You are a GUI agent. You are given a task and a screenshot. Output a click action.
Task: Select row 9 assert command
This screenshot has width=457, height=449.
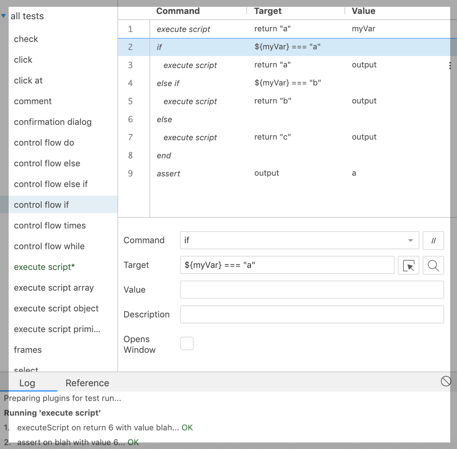pyautogui.click(x=217, y=173)
